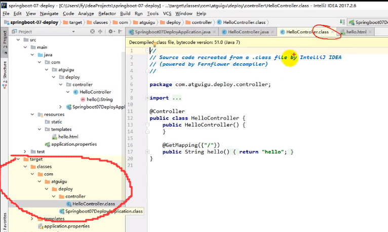
Task: Click springboot-07-deploy breadcrumb
Action: click(x=31, y=22)
